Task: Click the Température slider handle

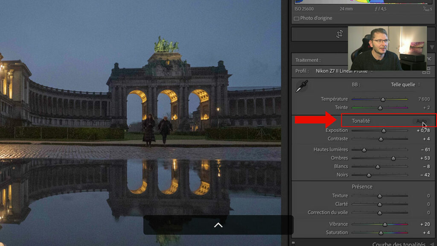Action: pyautogui.click(x=383, y=99)
